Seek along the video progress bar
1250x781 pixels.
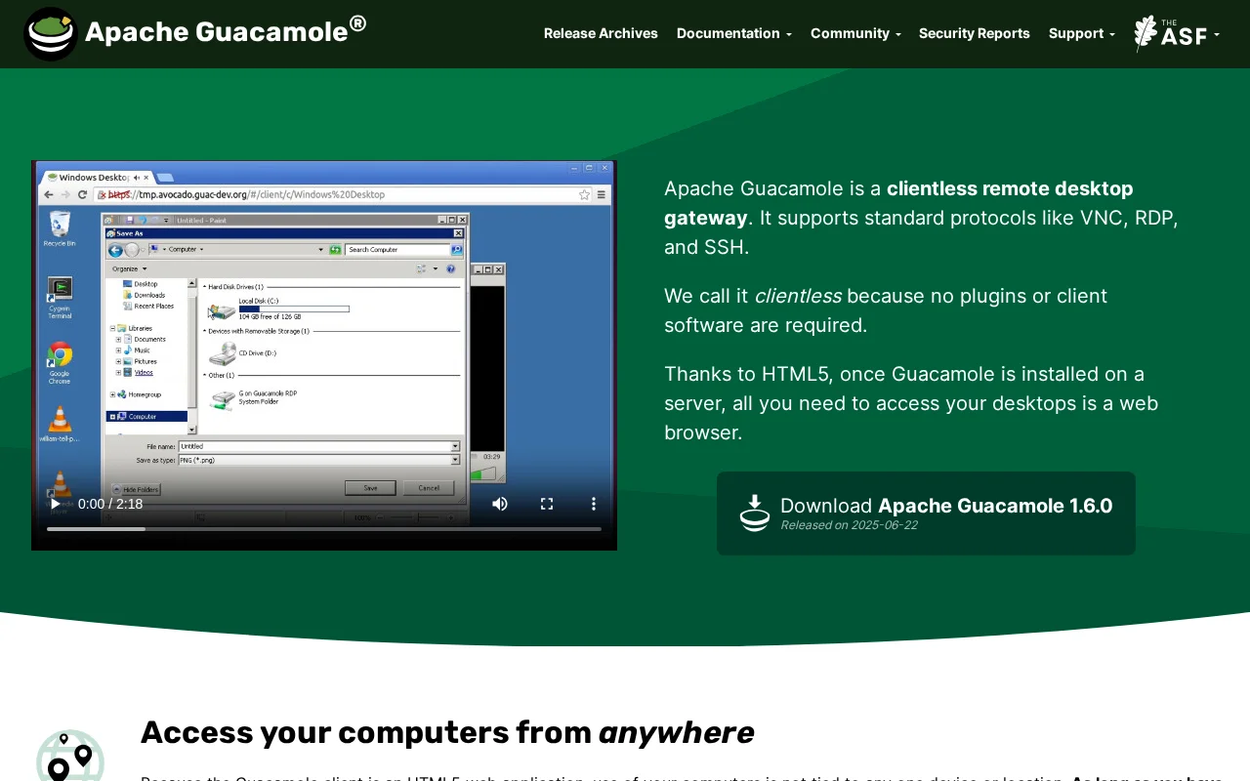point(324,529)
